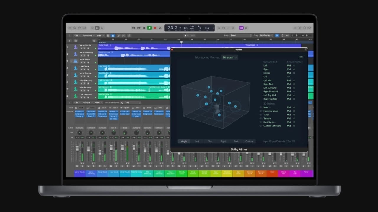Open the pointer tool menu
The width and height of the screenshot is (378, 212).
tap(186, 36)
